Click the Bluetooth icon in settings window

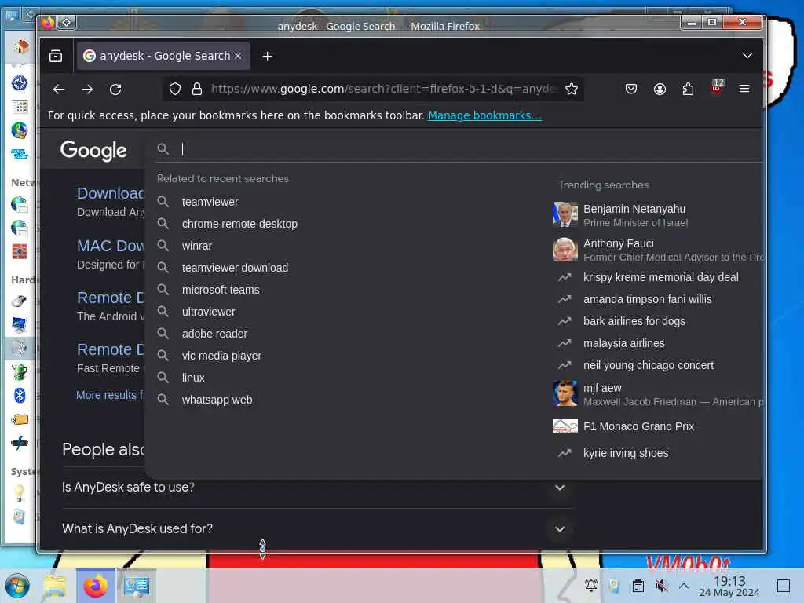(20, 396)
